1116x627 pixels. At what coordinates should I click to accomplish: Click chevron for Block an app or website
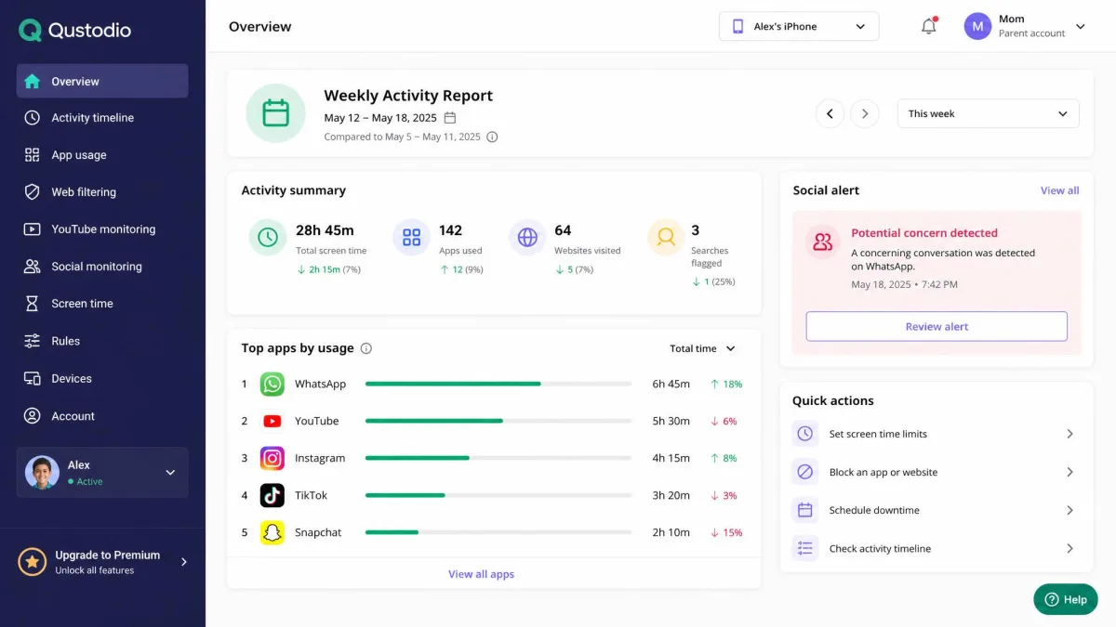point(1069,472)
